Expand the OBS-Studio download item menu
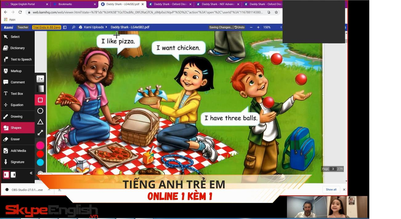The width and height of the screenshot is (401, 219). pyautogui.click(x=49, y=190)
